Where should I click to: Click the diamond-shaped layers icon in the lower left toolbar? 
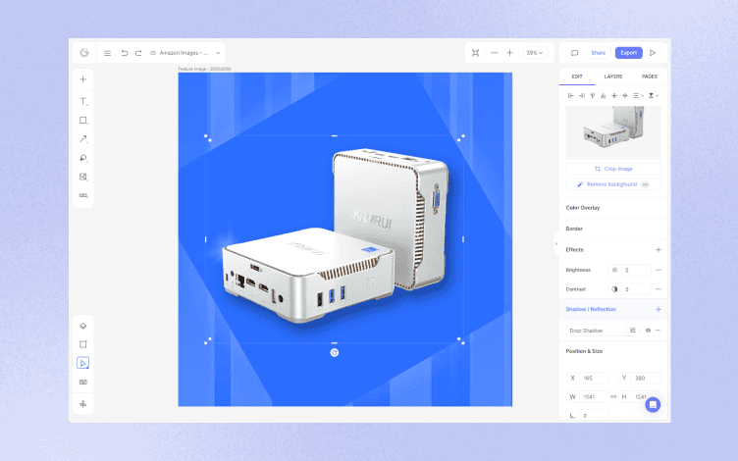tap(82, 326)
